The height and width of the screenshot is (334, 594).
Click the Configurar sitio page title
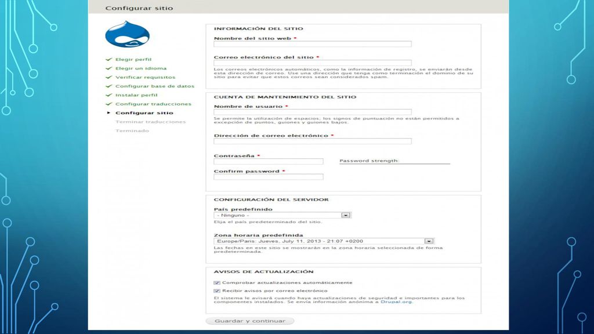(139, 8)
